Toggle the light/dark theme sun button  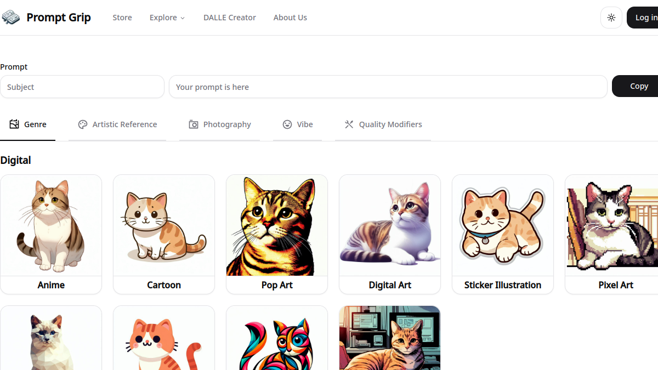coord(611,18)
